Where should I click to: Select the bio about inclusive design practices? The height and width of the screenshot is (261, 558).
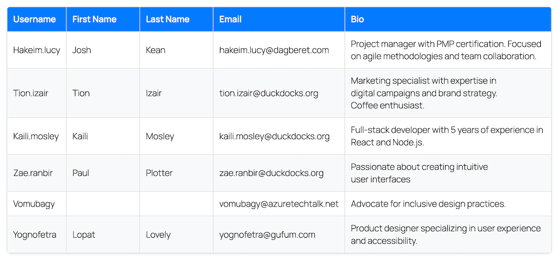pos(428,204)
